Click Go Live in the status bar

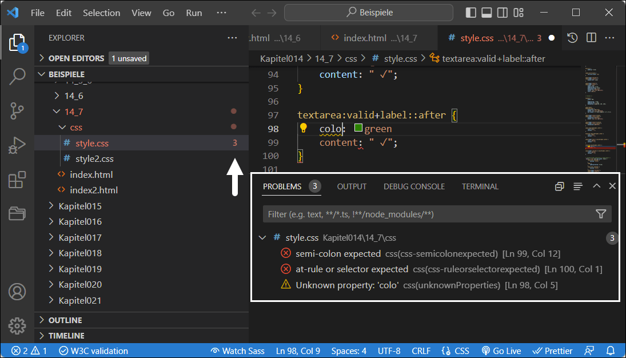tap(501, 351)
